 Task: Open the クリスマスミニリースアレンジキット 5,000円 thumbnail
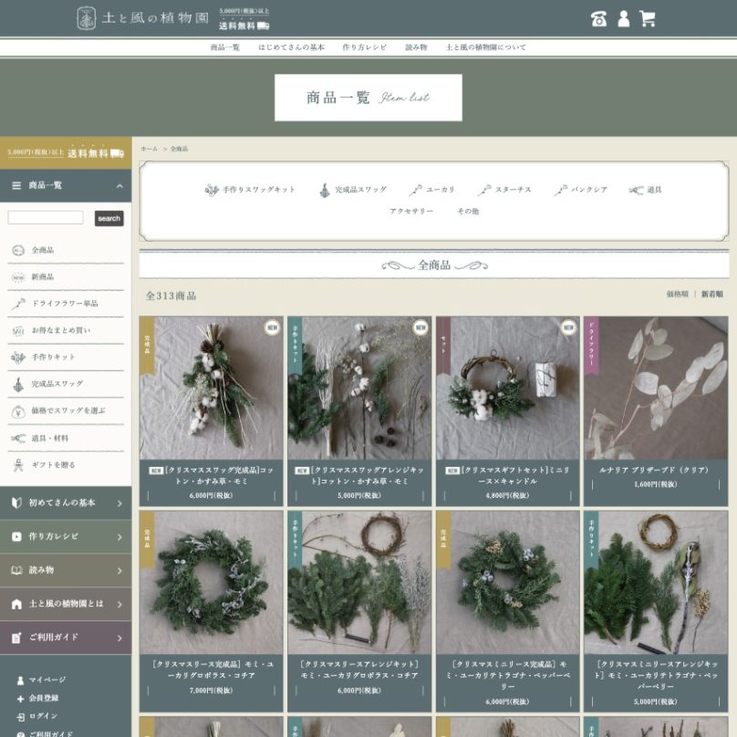pos(656,583)
